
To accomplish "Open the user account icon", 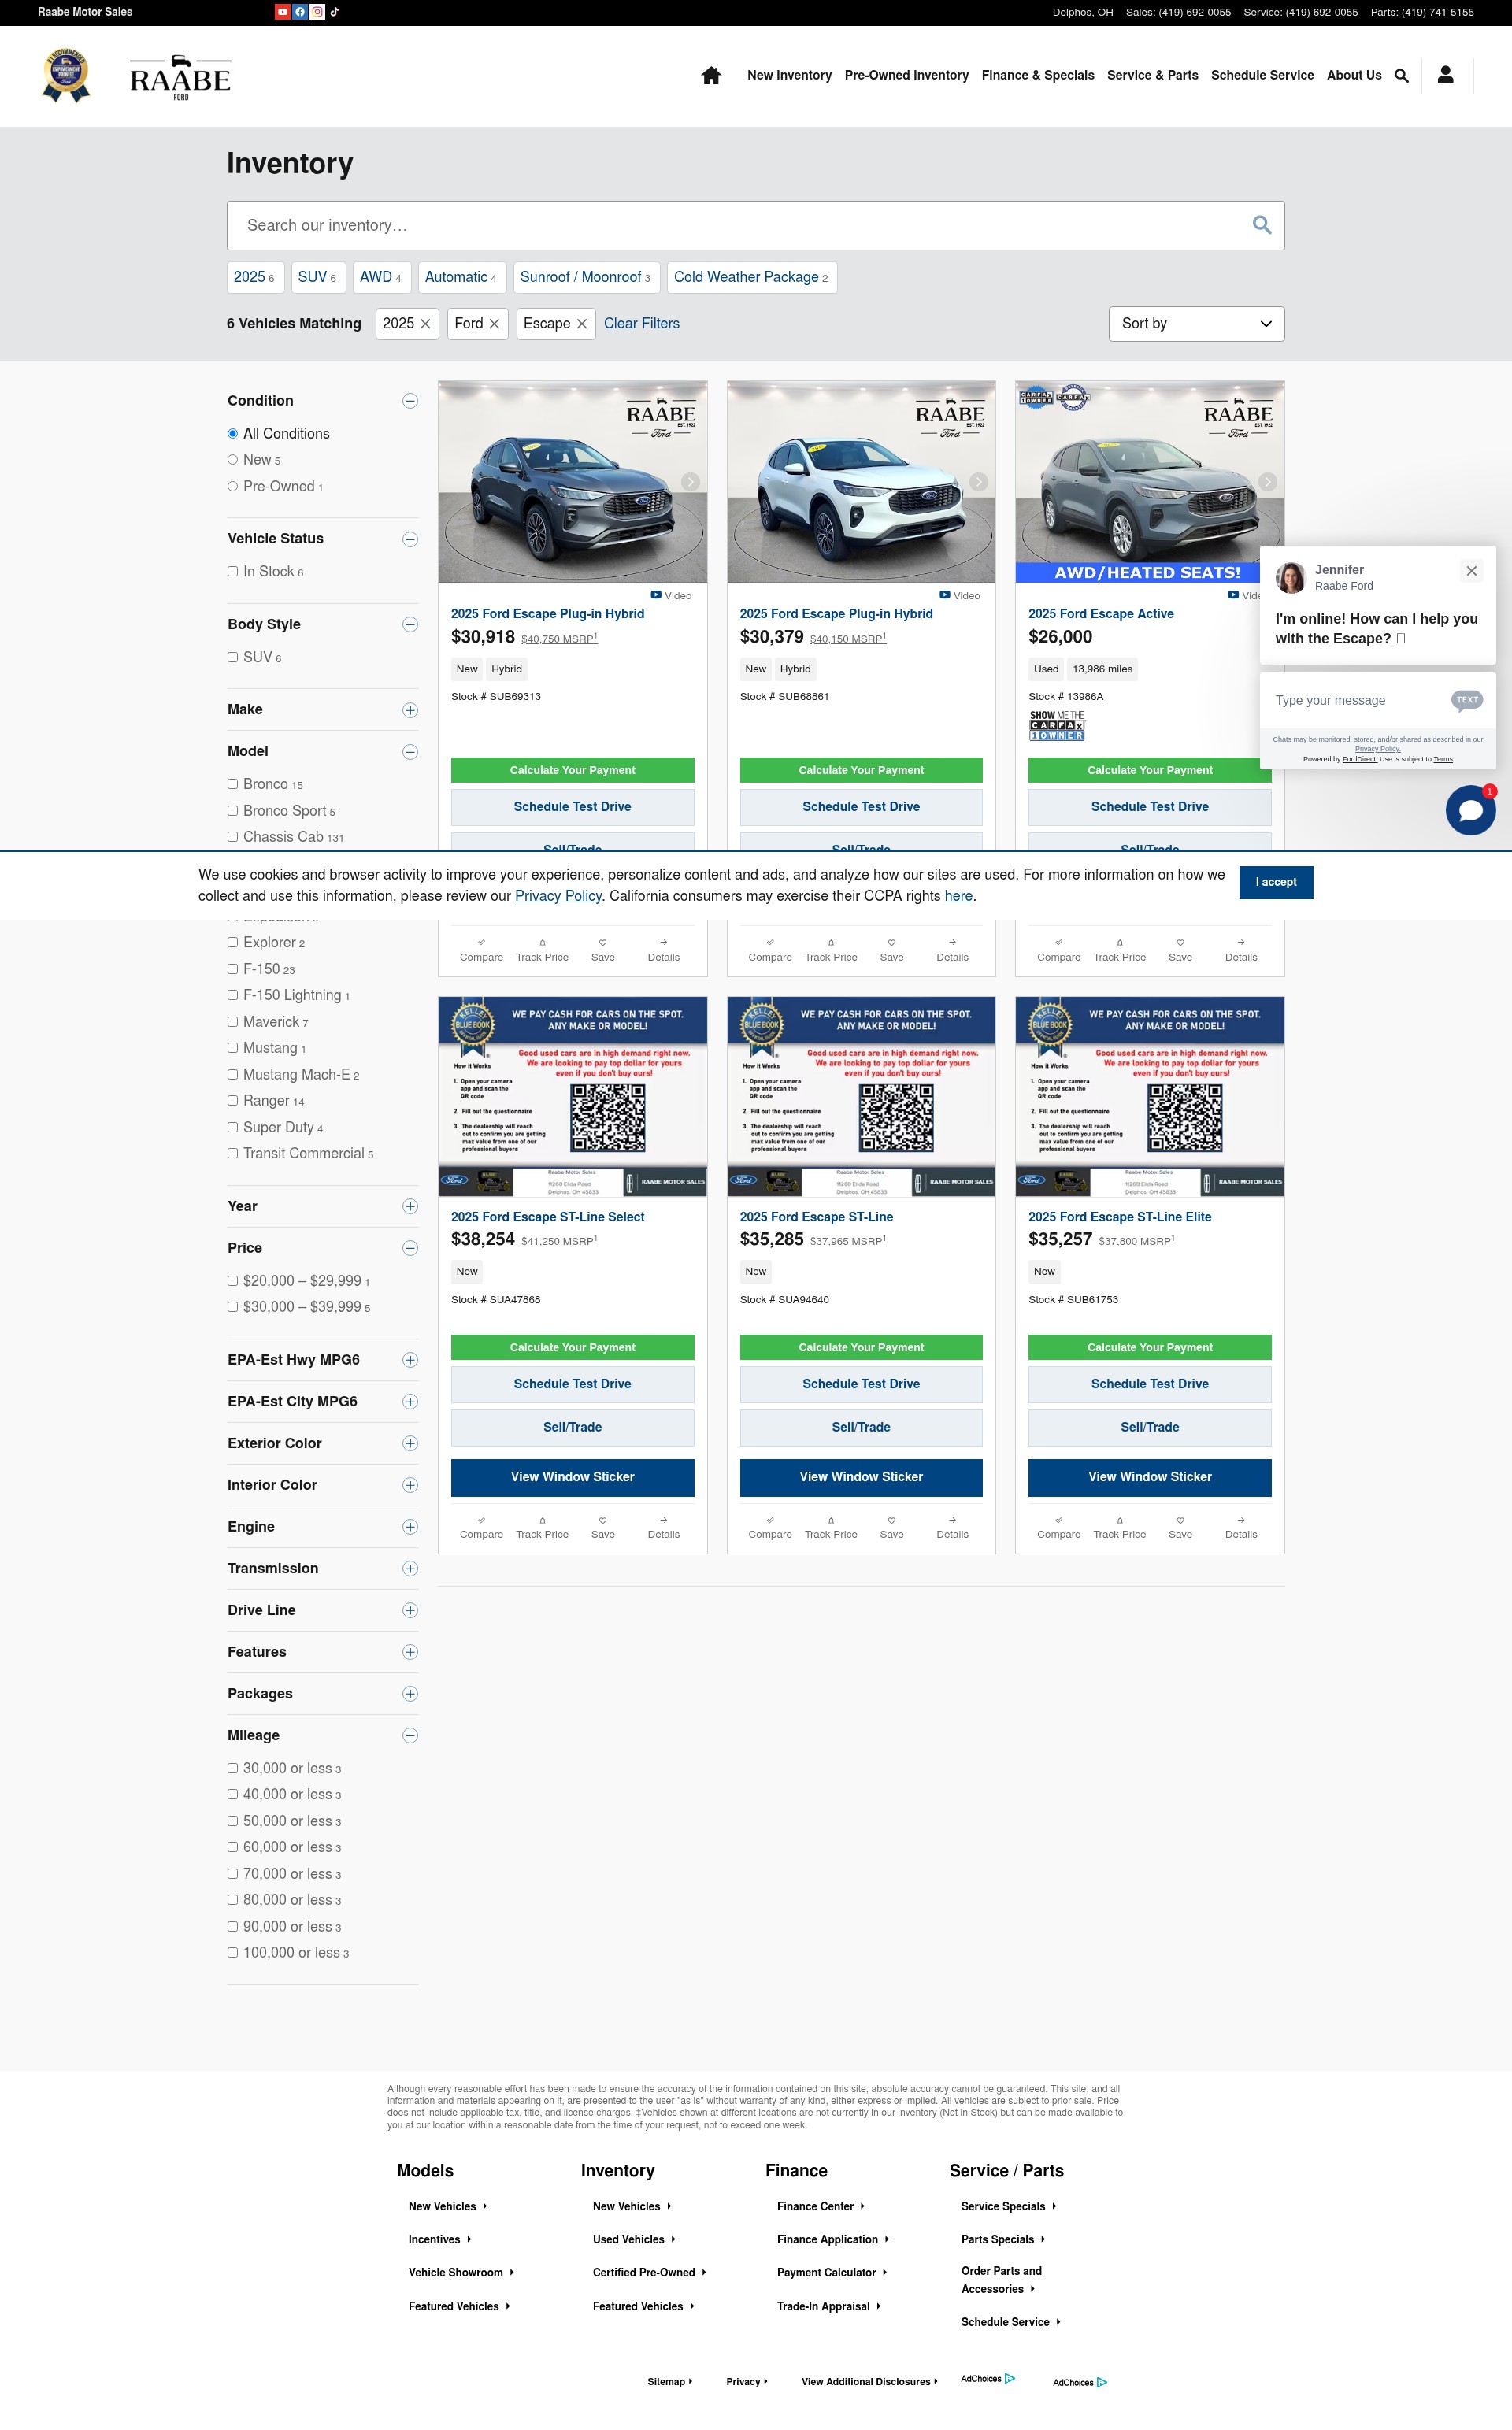I will tap(1445, 75).
